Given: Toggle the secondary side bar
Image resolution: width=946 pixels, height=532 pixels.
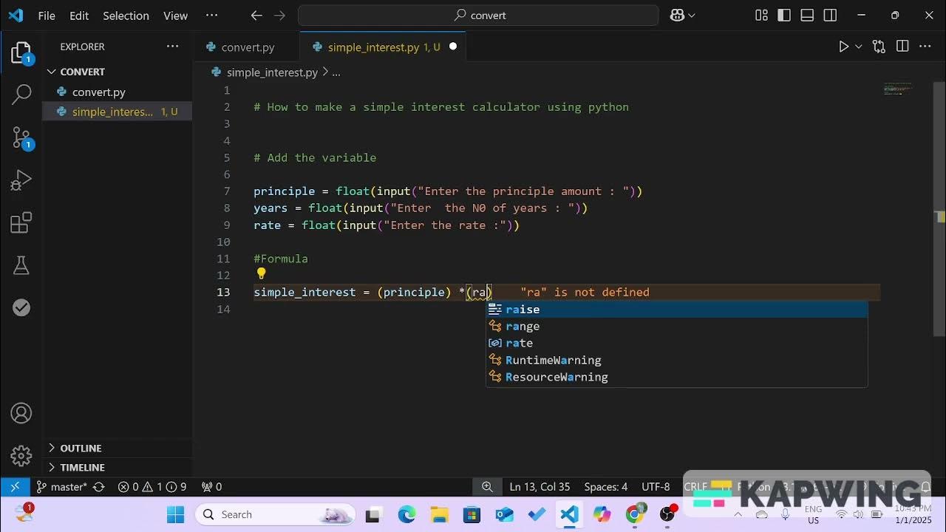Looking at the screenshot, I should [x=830, y=16].
